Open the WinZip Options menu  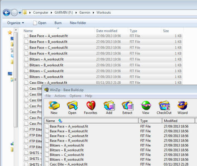tap(75, 96)
